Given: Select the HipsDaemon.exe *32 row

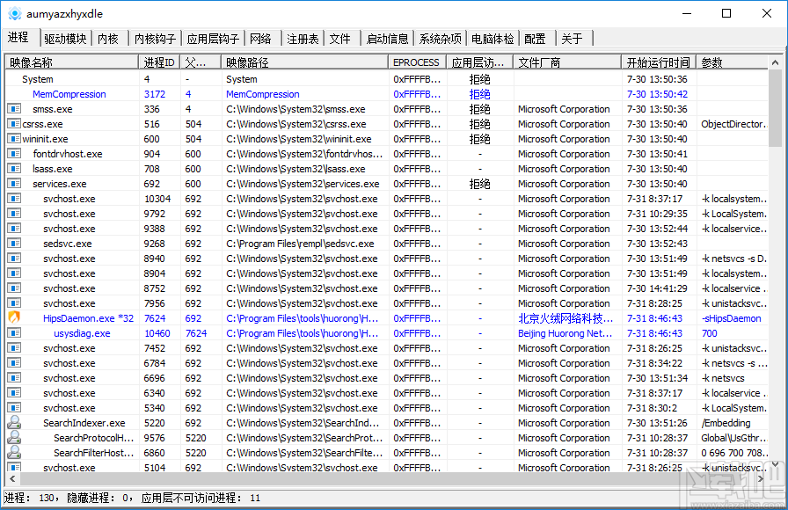Looking at the screenshot, I should click(x=386, y=318).
